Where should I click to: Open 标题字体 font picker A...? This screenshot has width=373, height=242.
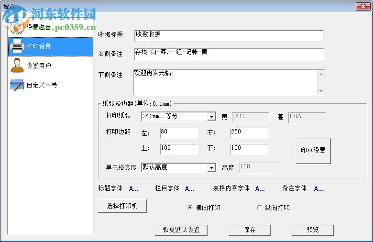pyautogui.click(x=133, y=189)
